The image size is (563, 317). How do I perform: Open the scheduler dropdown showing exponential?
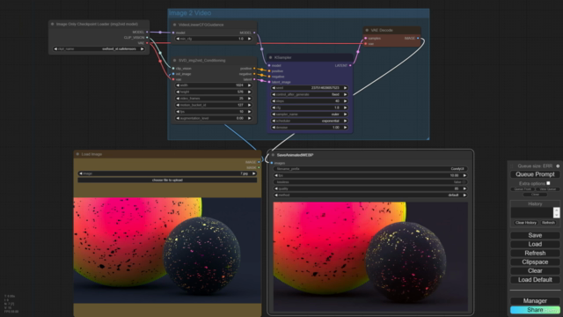[309, 121]
